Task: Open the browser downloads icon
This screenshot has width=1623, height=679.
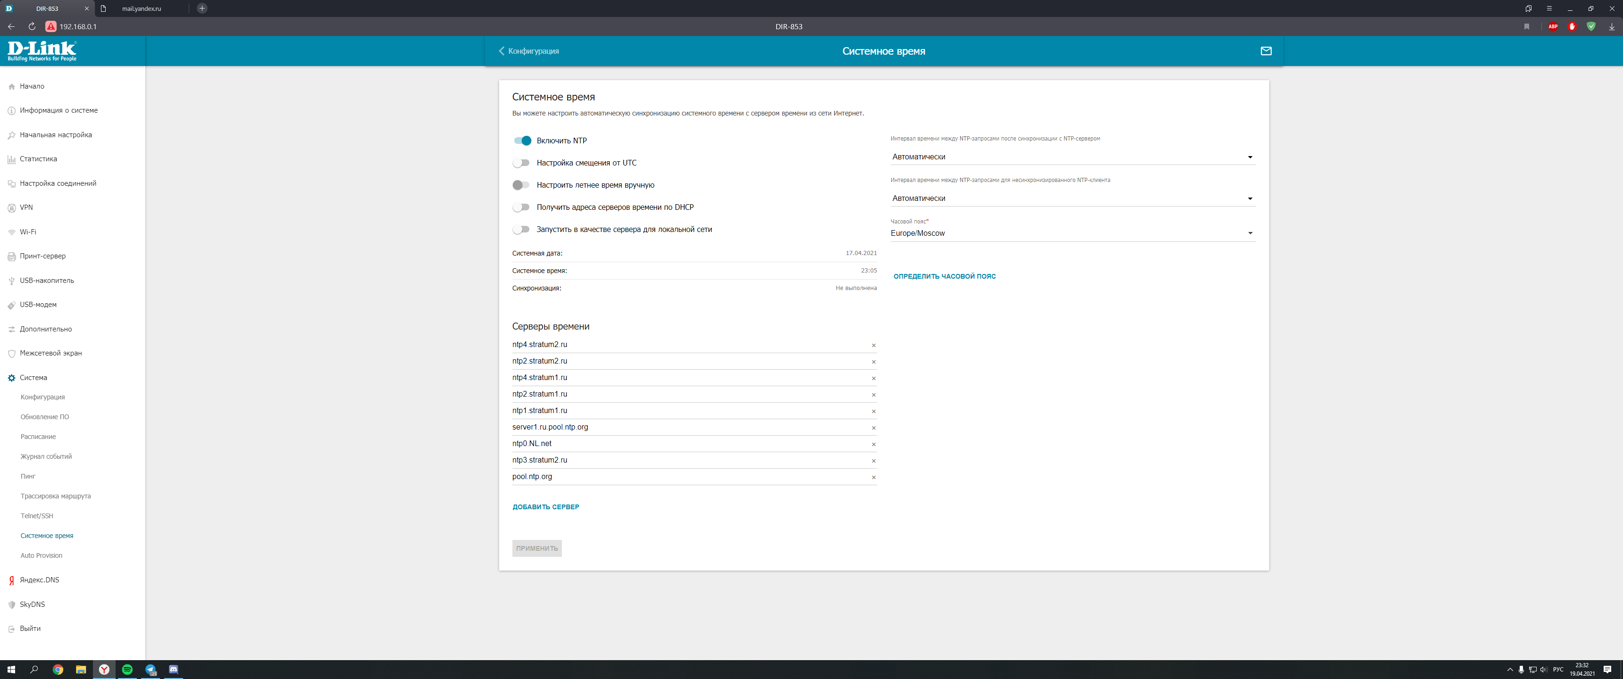Action: (1612, 26)
